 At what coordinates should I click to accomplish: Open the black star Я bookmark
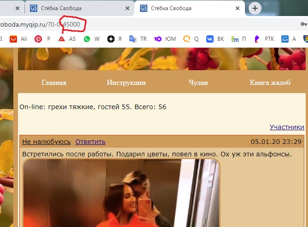(x=114, y=39)
